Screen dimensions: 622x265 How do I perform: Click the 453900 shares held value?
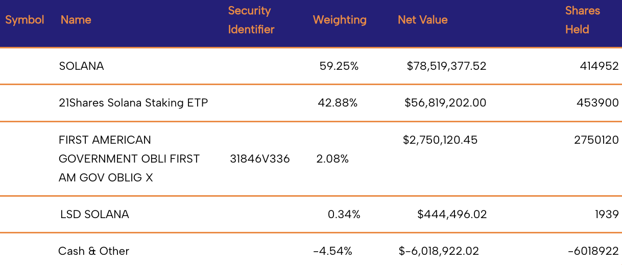pos(597,103)
